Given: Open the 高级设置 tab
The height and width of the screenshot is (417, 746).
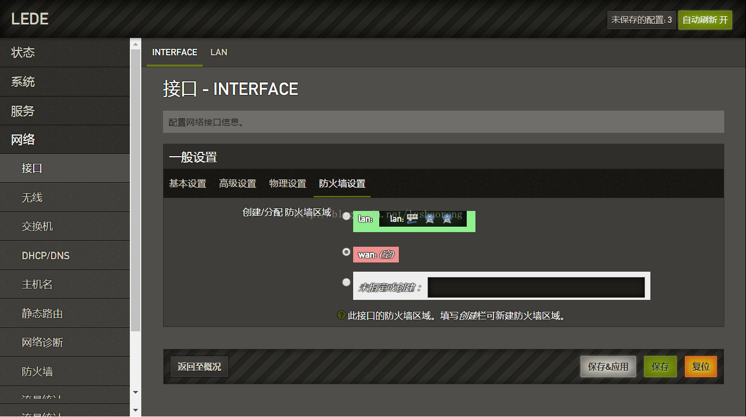Looking at the screenshot, I should [237, 183].
